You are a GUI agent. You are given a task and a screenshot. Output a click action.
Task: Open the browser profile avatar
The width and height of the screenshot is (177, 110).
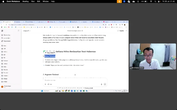pyautogui.click(x=125, y=25)
